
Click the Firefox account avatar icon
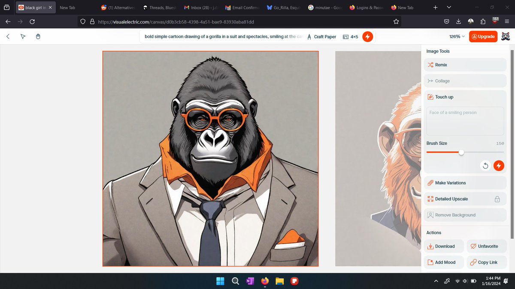click(x=471, y=21)
